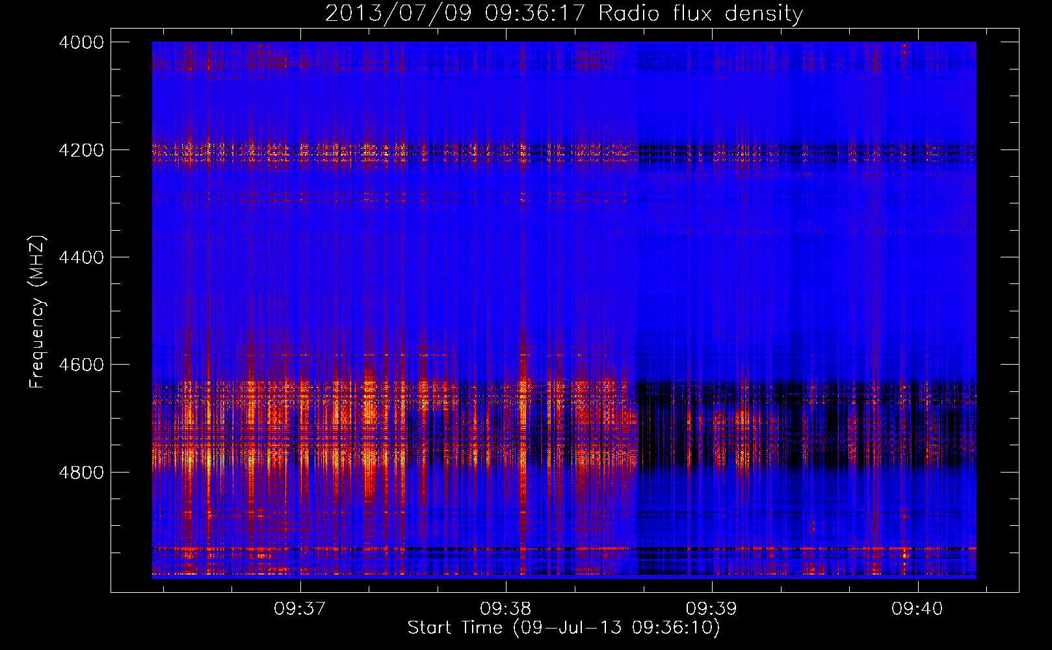1052x650 pixels.
Task: Click the 4800 frequency tick label
Action: (81, 473)
